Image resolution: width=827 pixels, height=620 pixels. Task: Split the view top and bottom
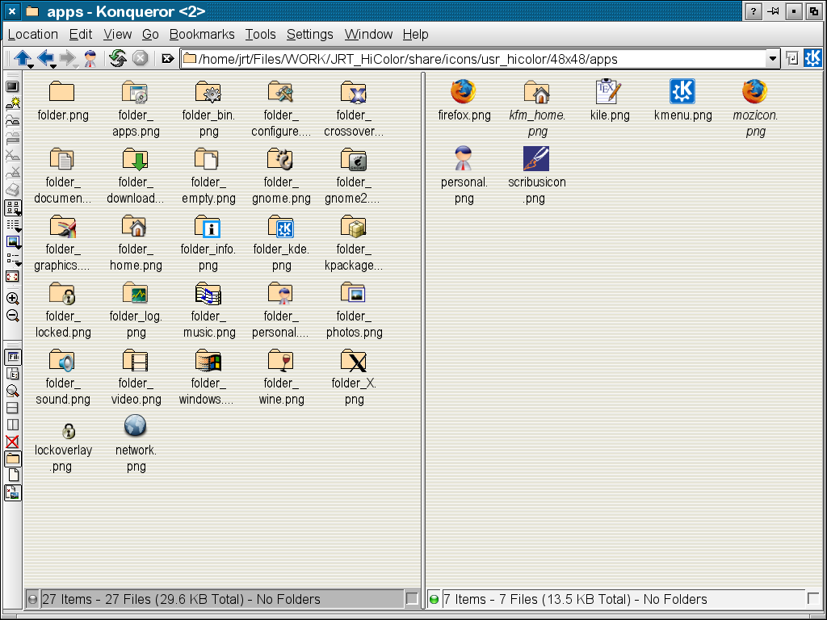12,408
